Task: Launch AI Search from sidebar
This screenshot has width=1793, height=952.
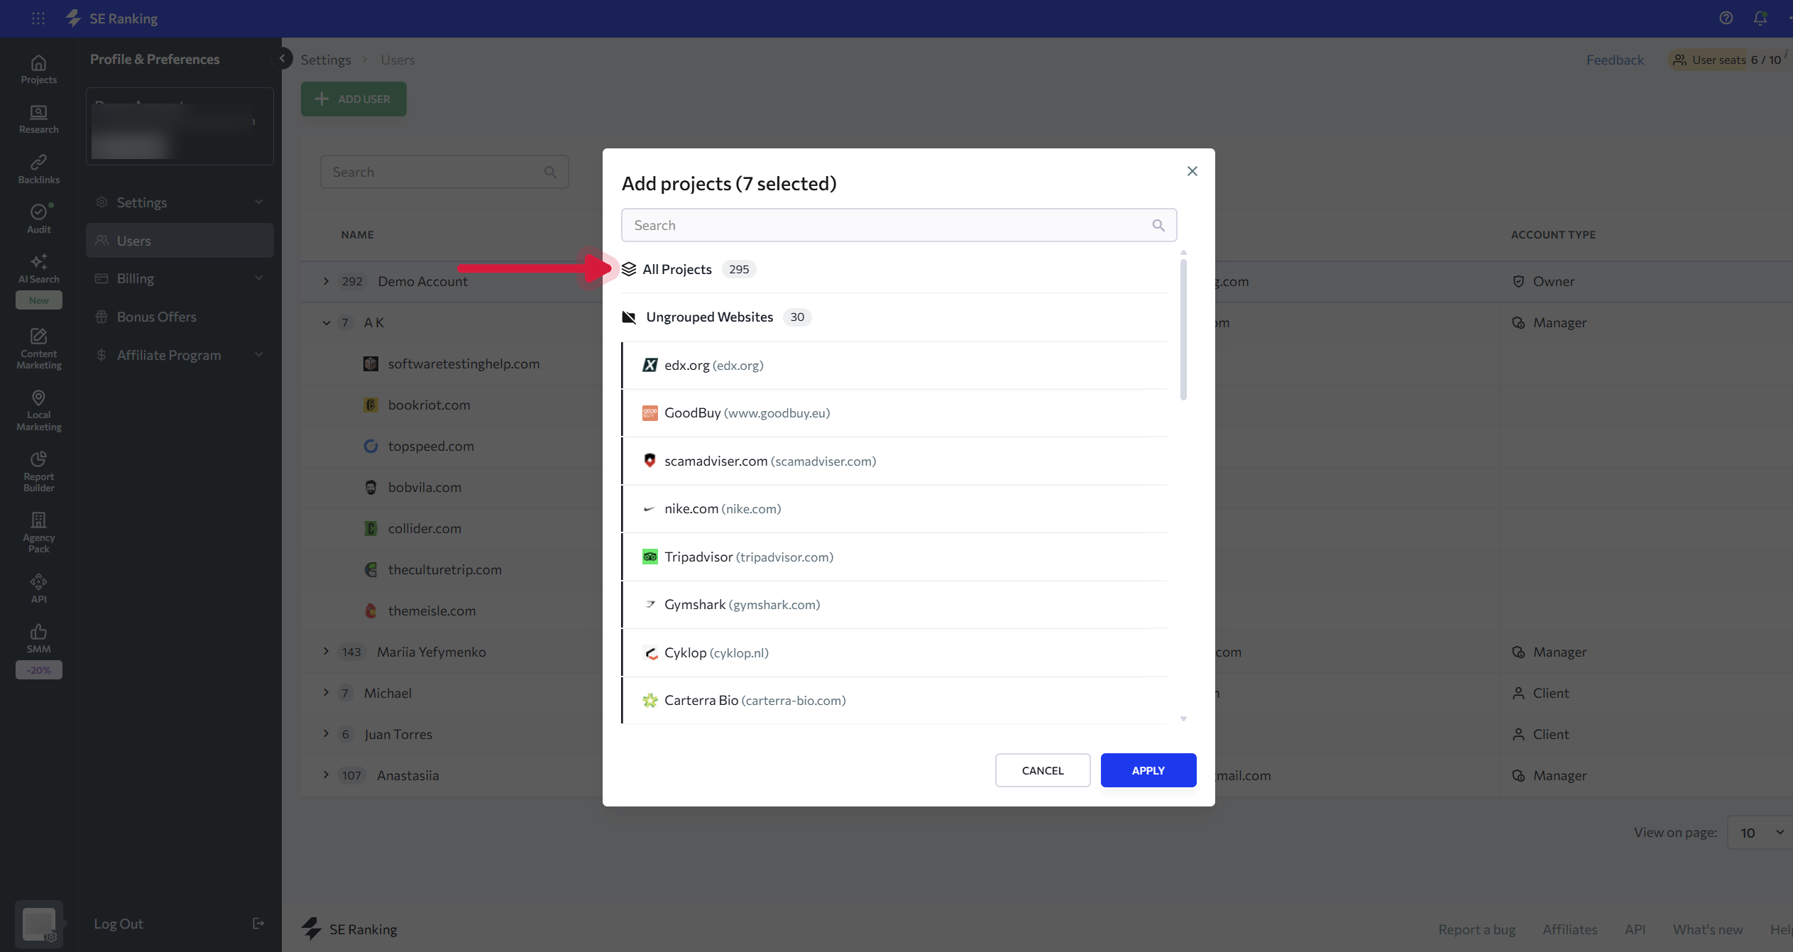Action: 38,269
